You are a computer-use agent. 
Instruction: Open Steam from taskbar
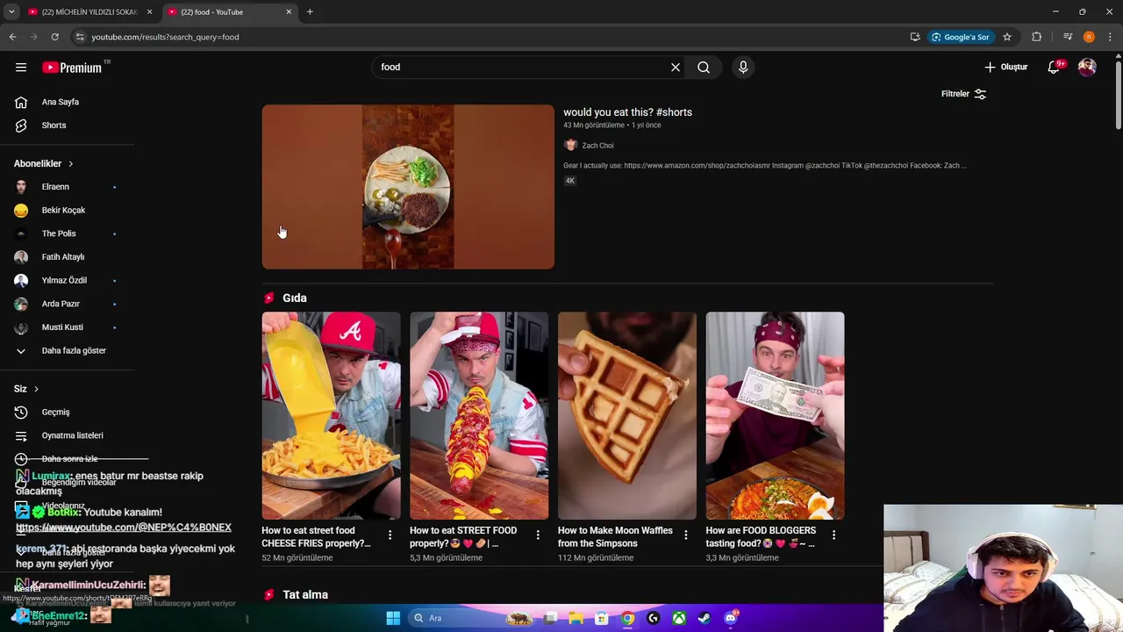coord(705,618)
